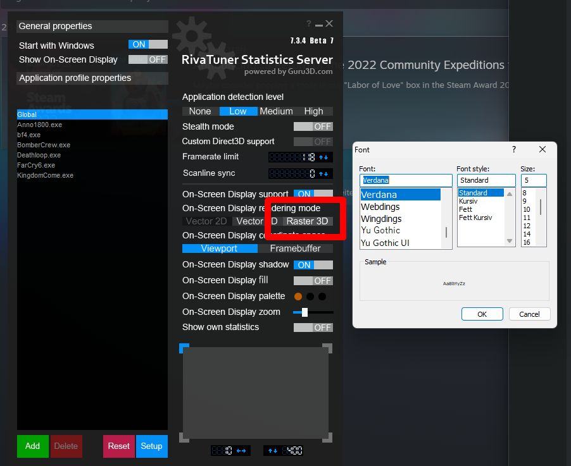Click the font list scrollbar thumb
The image size is (571, 466).
(x=446, y=232)
